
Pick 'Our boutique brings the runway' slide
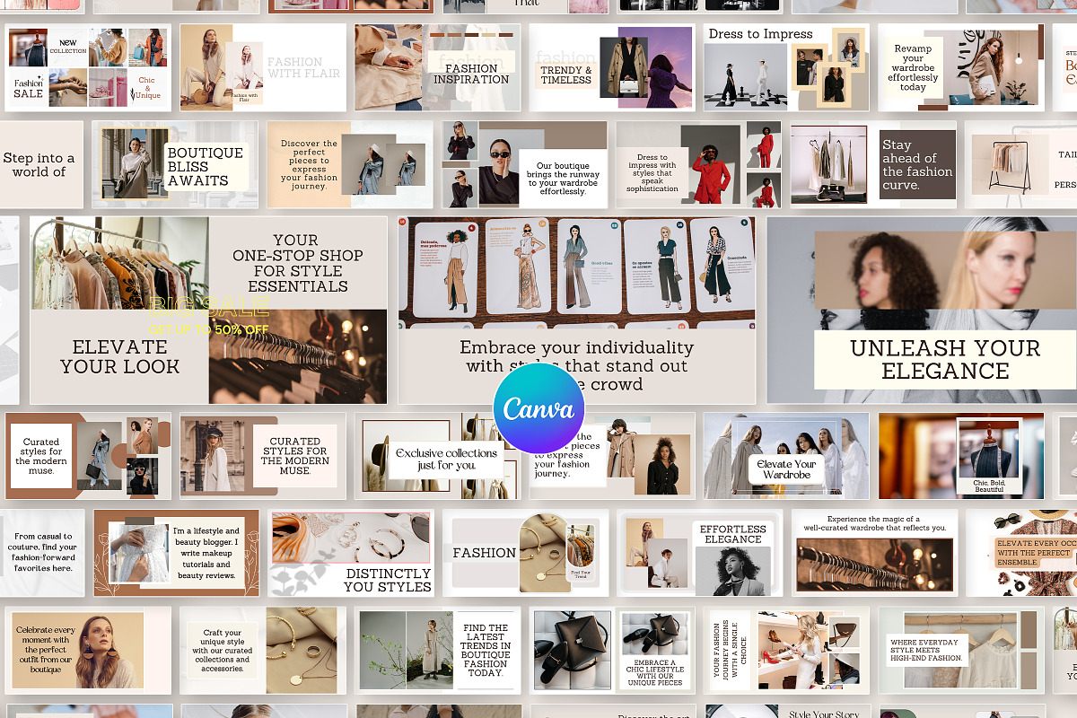524,165
